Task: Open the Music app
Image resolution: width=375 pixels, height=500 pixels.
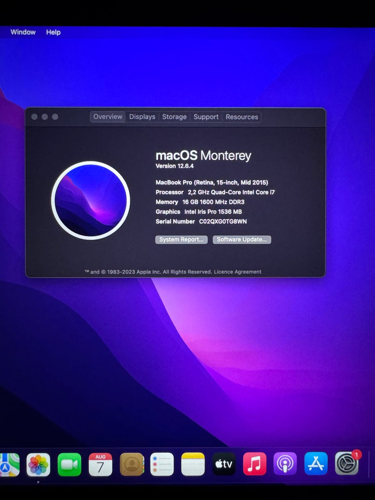Action: click(x=255, y=464)
